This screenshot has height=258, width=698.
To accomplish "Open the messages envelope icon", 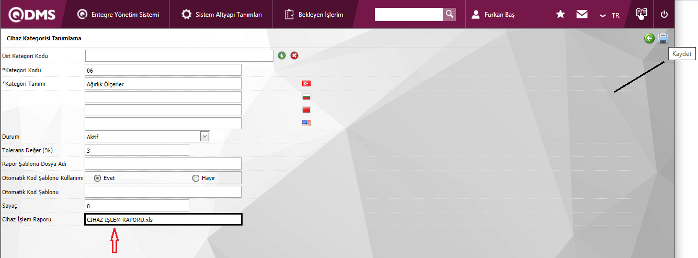I will pos(582,15).
